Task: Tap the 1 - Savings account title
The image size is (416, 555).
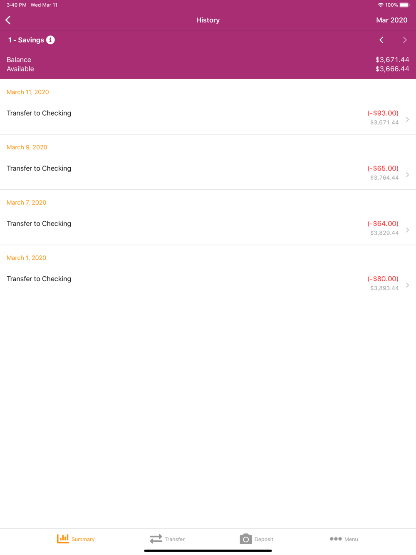Action: pyautogui.click(x=26, y=40)
